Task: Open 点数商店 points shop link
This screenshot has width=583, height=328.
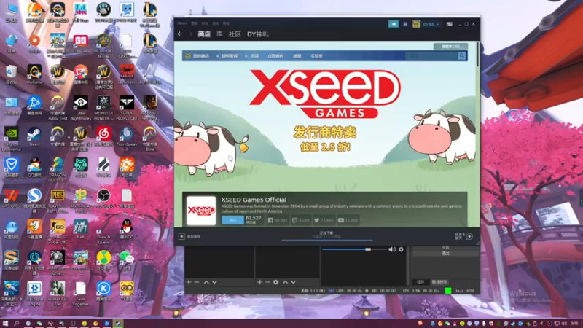Action: (x=275, y=56)
